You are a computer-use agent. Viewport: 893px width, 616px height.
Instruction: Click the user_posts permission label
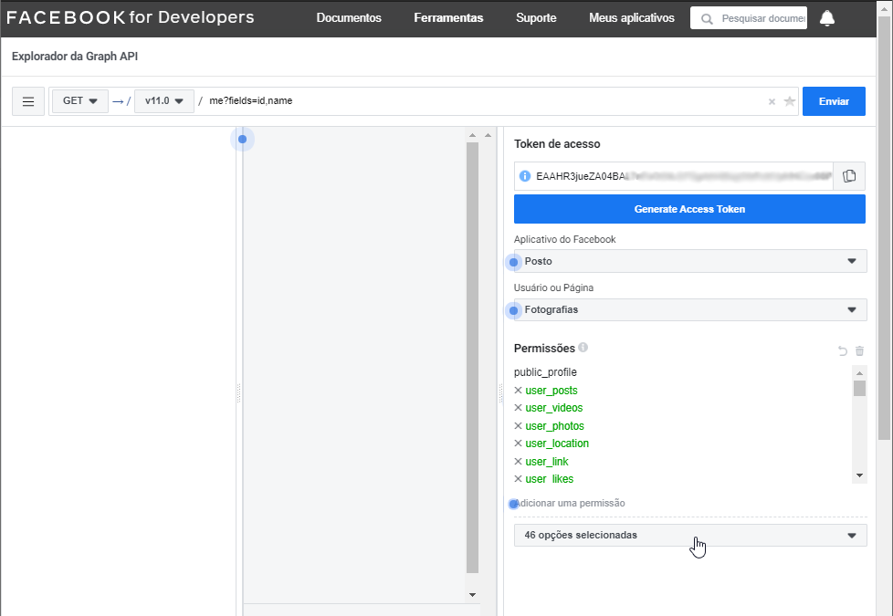pos(552,391)
